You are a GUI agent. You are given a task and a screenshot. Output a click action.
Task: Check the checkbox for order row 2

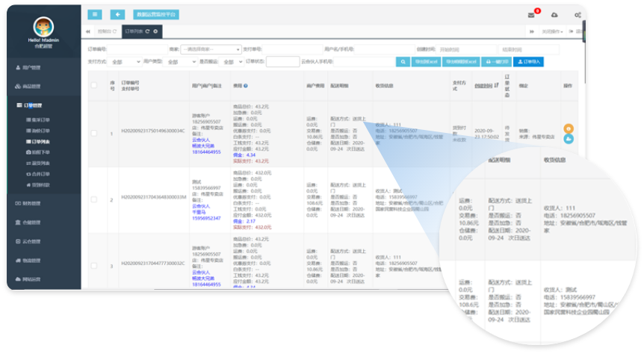(x=94, y=199)
